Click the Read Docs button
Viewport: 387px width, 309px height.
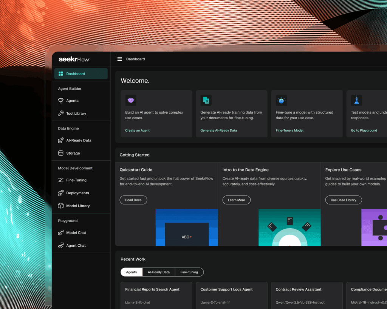click(133, 200)
